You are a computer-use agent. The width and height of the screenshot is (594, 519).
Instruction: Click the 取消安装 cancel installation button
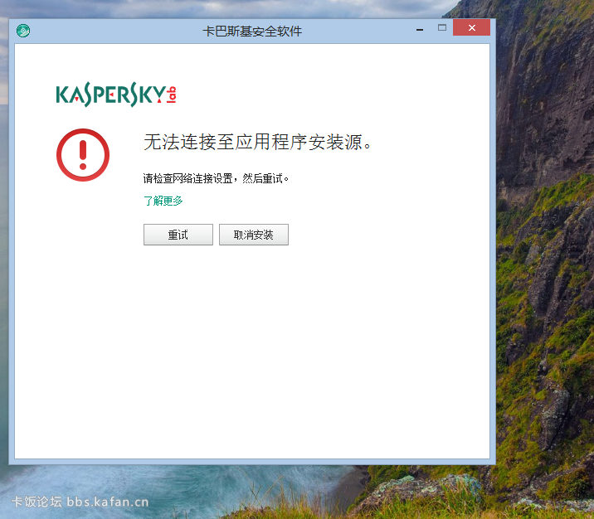tap(253, 235)
